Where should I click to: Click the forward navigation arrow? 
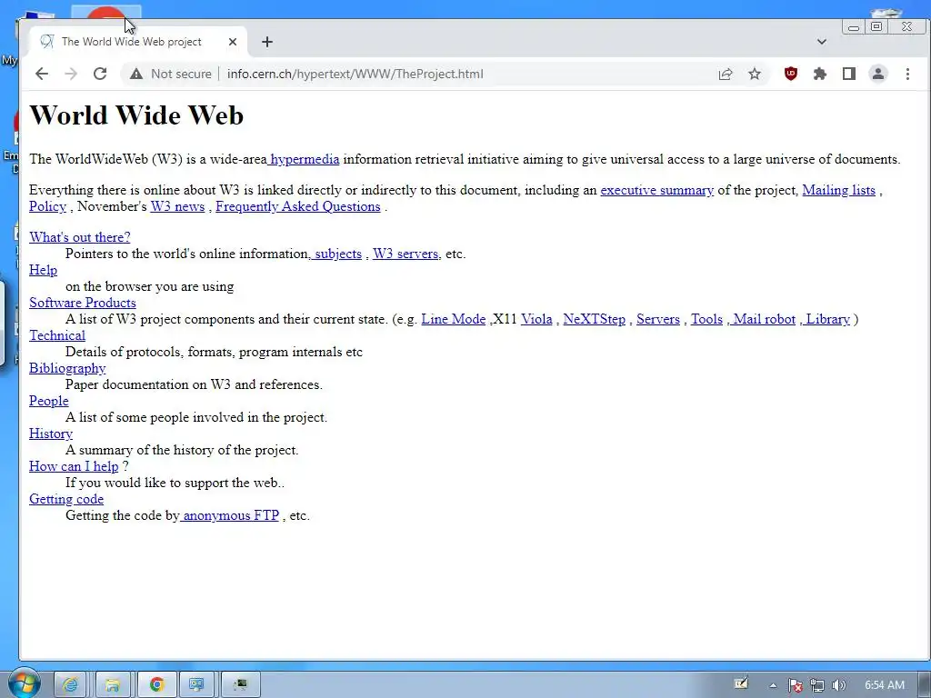click(71, 74)
